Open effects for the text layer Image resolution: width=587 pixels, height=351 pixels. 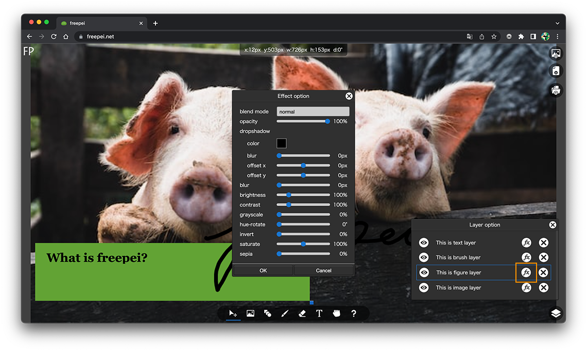(526, 243)
